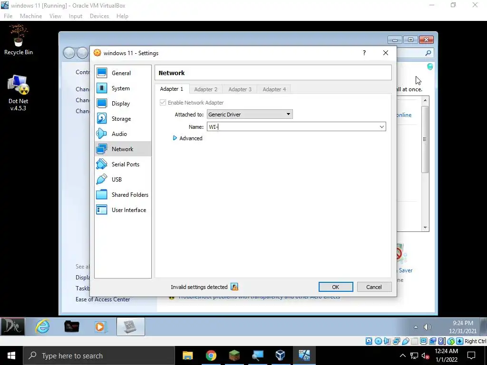Click recording indicator in status bar

[432, 341]
